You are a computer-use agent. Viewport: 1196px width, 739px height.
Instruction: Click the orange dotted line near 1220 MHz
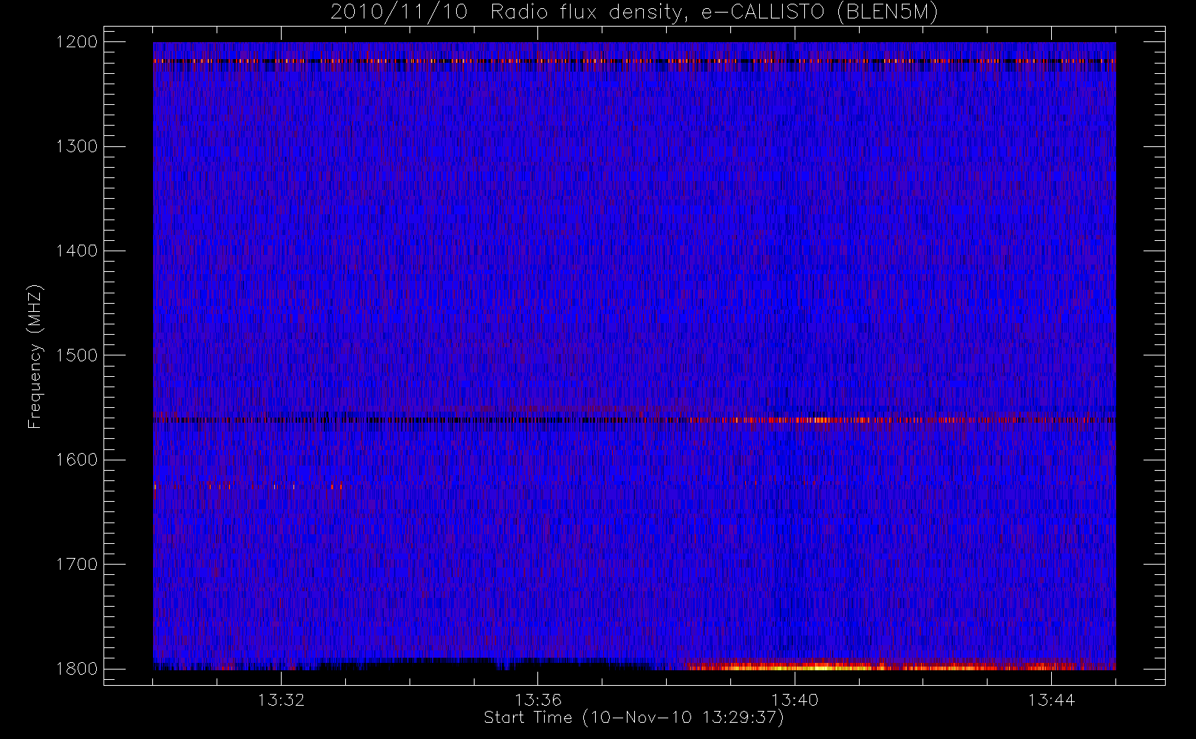(634, 61)
